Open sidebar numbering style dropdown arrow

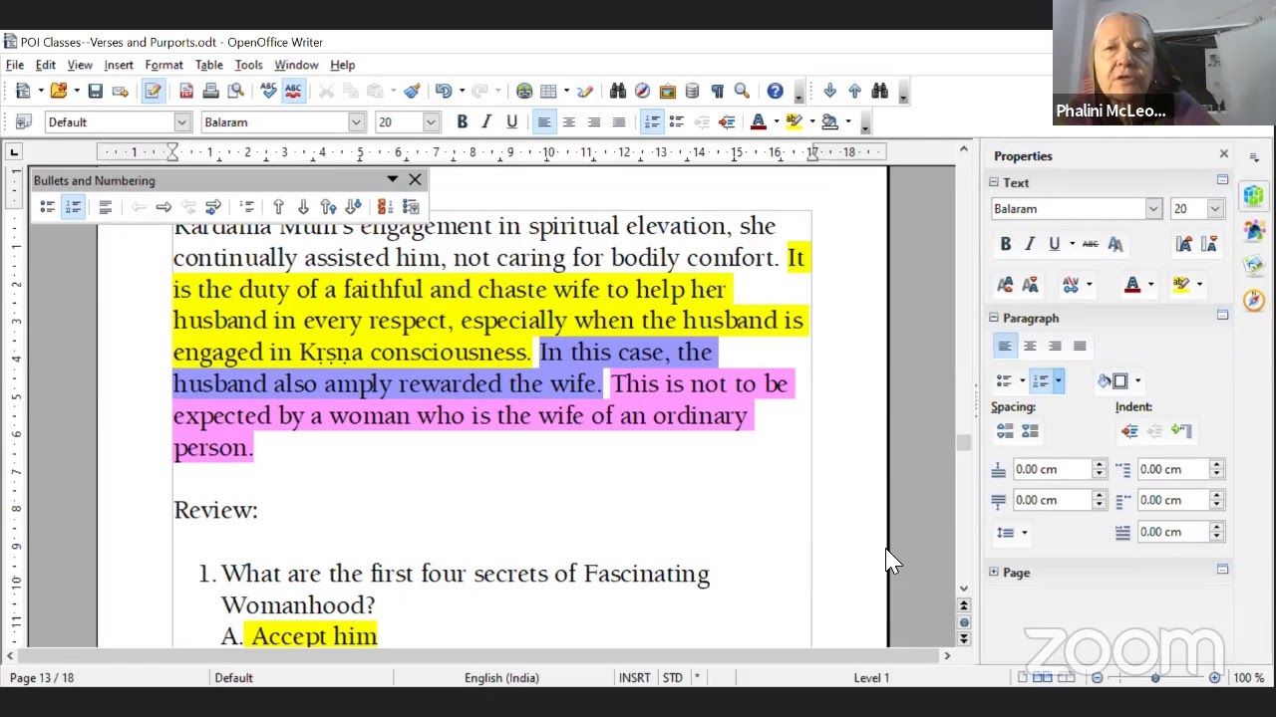coord(1059,381)
